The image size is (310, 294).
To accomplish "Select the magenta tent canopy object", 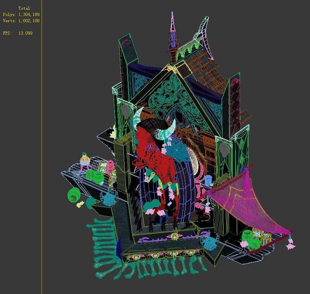I will pos(247,204).
